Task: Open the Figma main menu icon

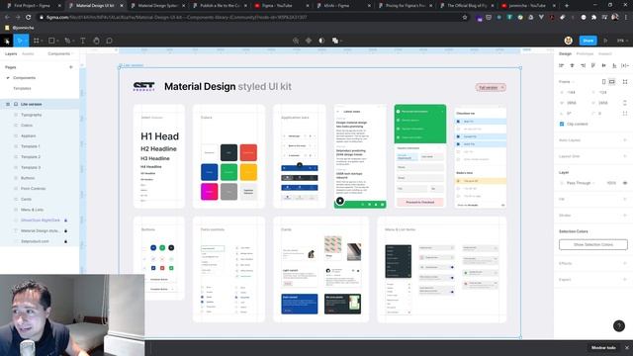Action: click(7, 41)
